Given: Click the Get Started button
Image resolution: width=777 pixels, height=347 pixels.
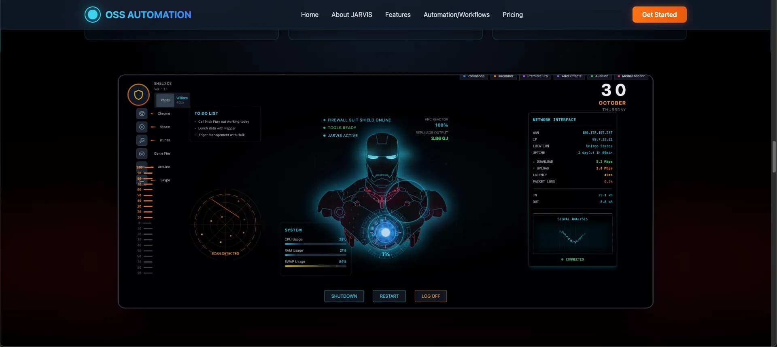Looking at the screenshot, I should (659, 15).
